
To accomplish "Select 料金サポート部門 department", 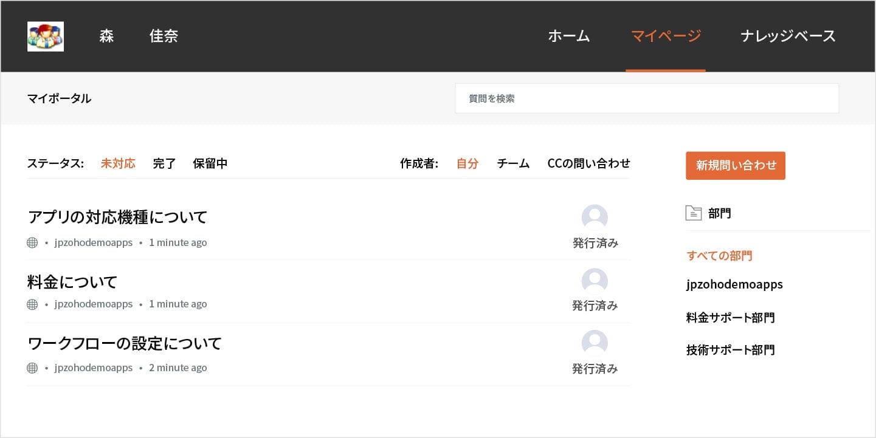I will [x=730, y=318].
